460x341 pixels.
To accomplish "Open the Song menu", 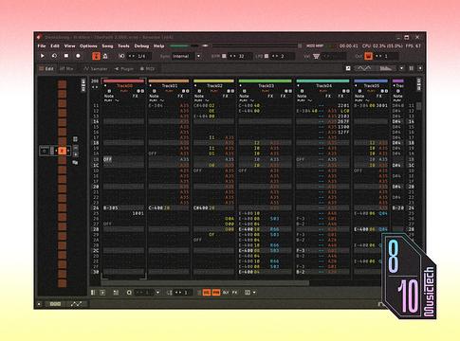I will [107, 46].
